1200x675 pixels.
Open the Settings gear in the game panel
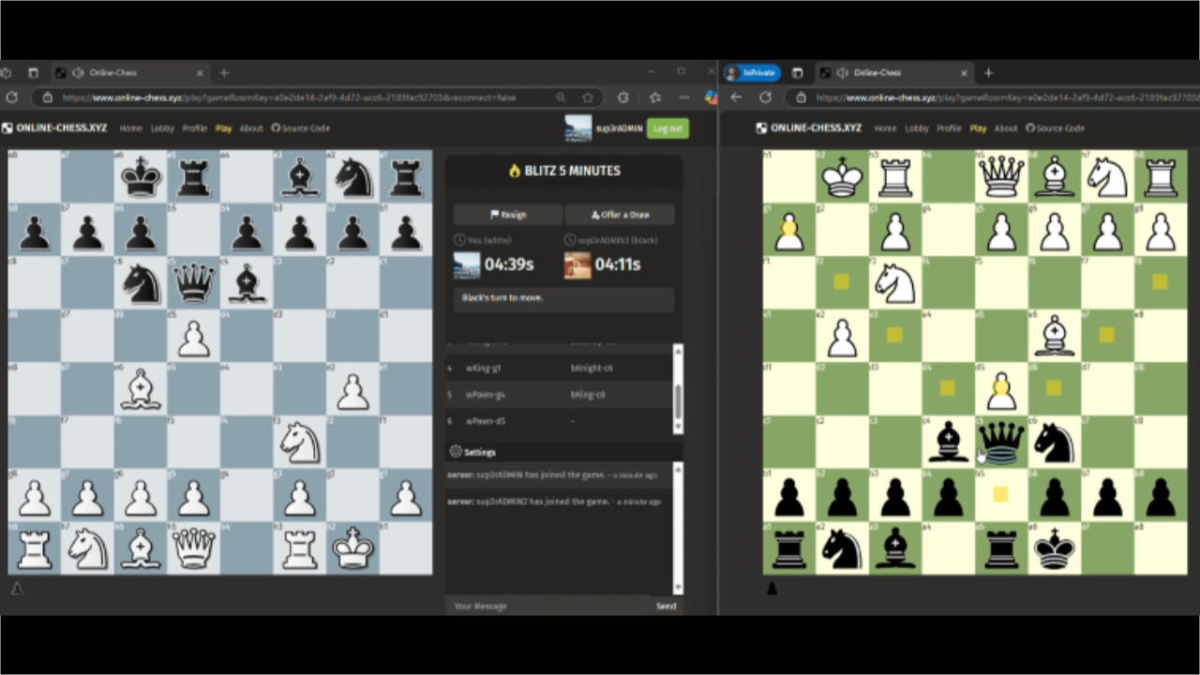tap(457, 452)
